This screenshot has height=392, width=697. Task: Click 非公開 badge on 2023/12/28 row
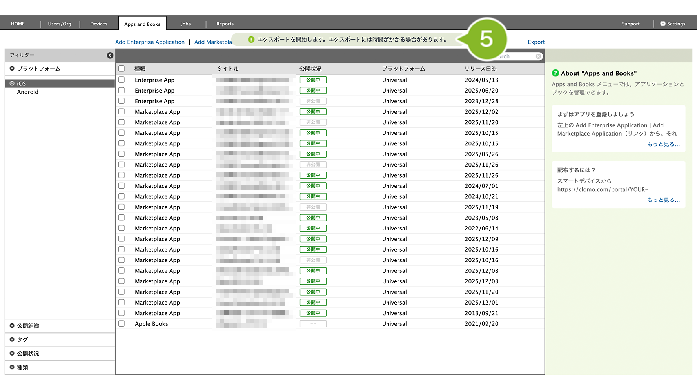coord(313,101)
